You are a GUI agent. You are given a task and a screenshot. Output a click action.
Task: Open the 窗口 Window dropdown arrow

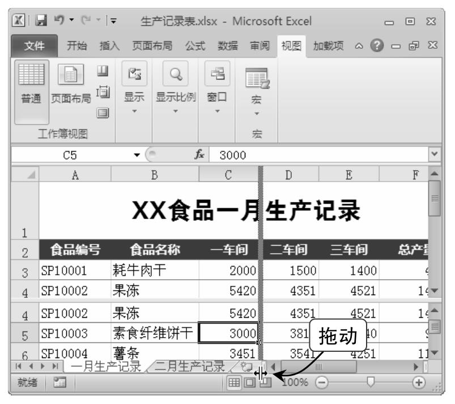(218, 111)
